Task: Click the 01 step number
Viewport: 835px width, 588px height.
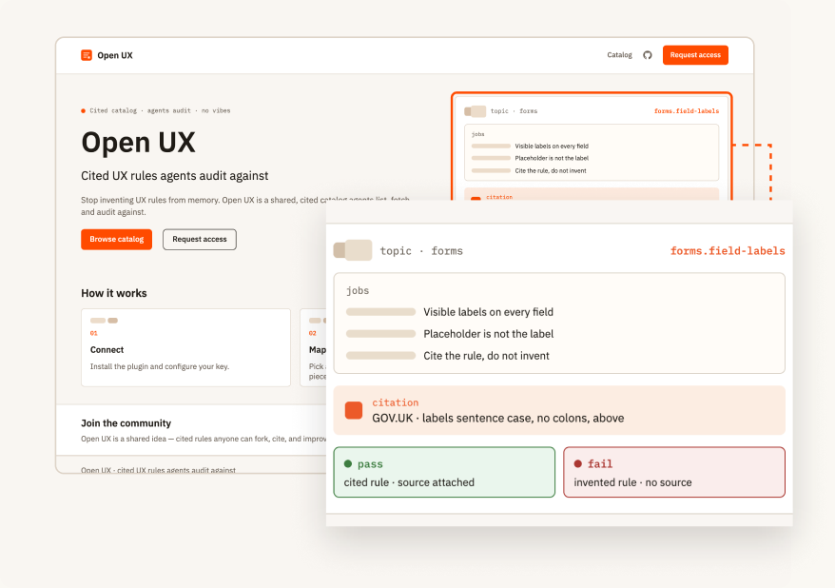Action: pyautogui.click(x=94, y=333)
